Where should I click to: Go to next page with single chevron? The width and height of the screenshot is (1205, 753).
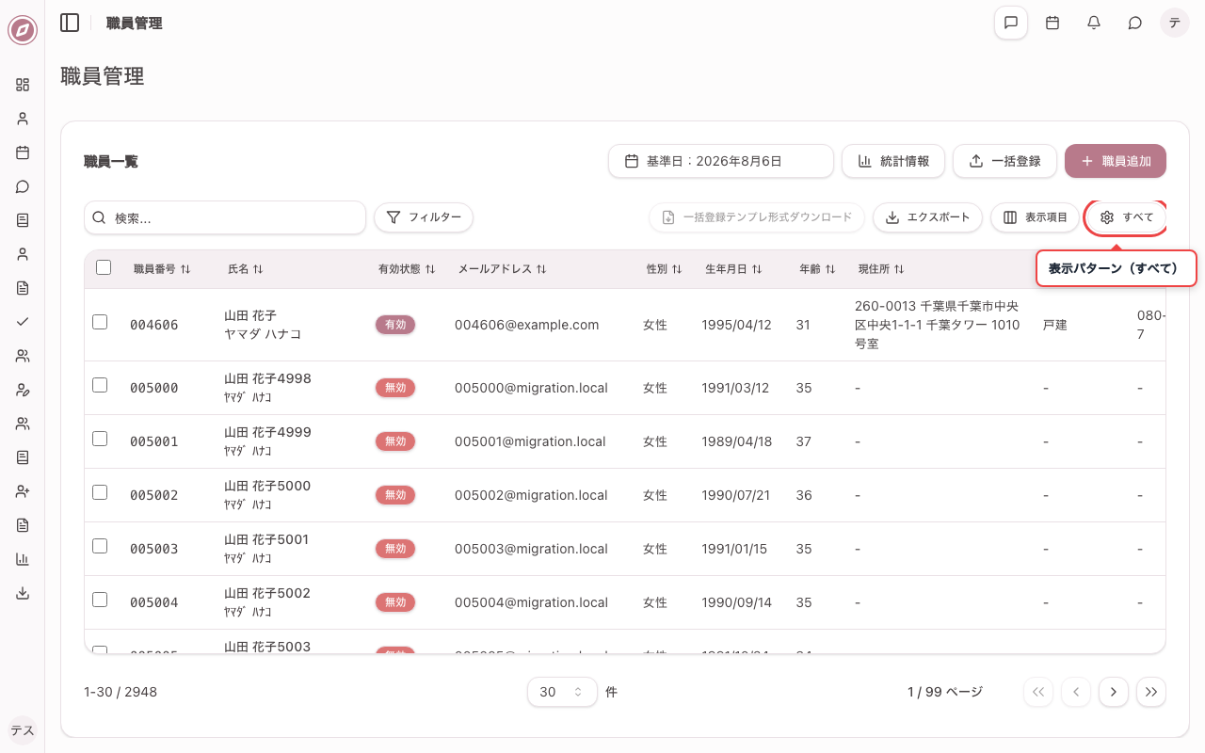click(1114, 692)
